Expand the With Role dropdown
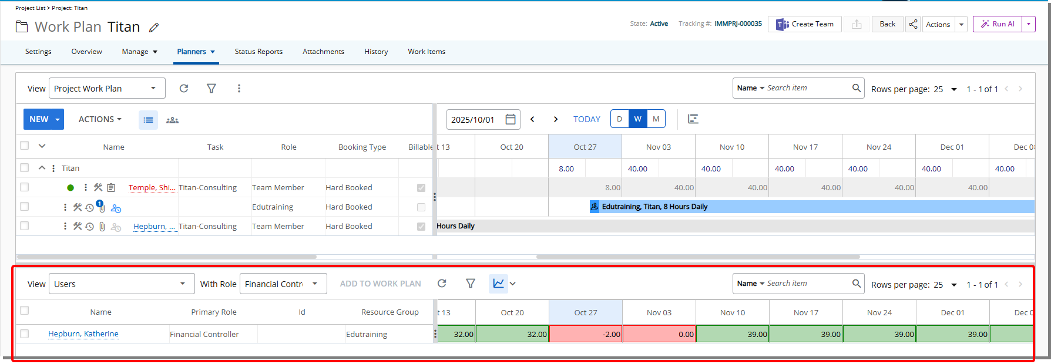Screen dimensions: 1051x364 tap(283, 284)
